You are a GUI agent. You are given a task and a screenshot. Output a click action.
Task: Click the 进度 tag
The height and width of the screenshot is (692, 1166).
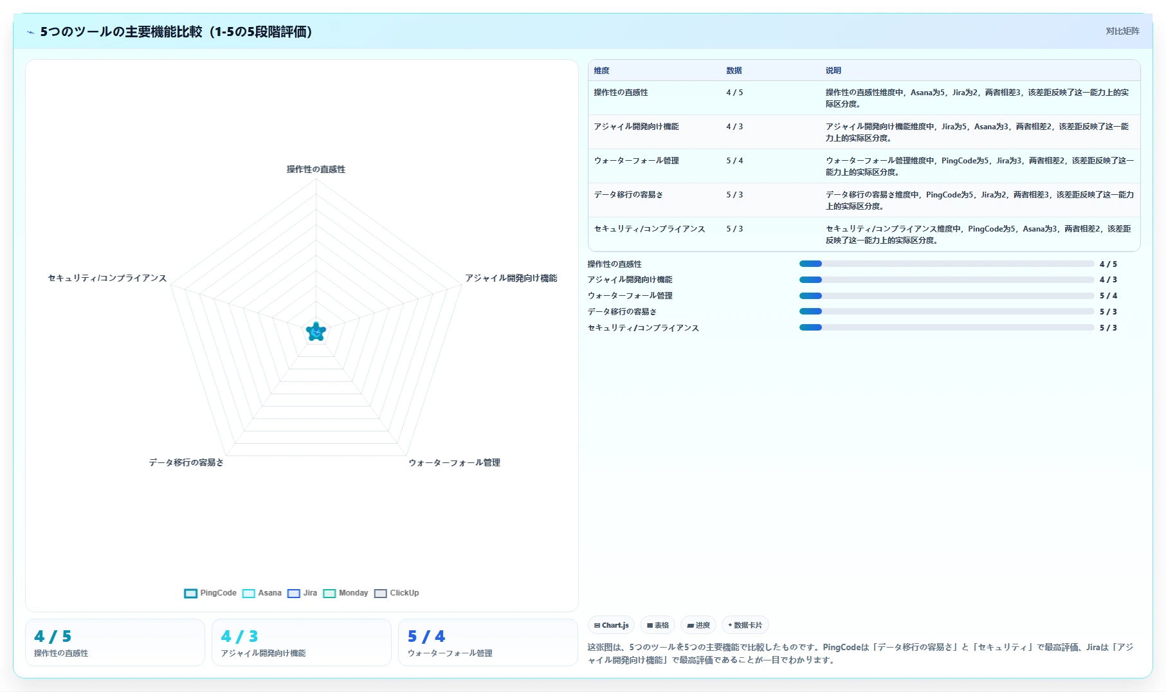coord(698,625)
